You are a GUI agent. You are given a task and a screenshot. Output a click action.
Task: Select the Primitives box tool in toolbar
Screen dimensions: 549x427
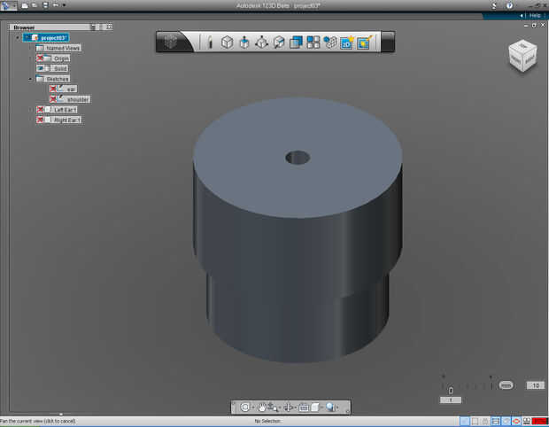pos(227,42)
